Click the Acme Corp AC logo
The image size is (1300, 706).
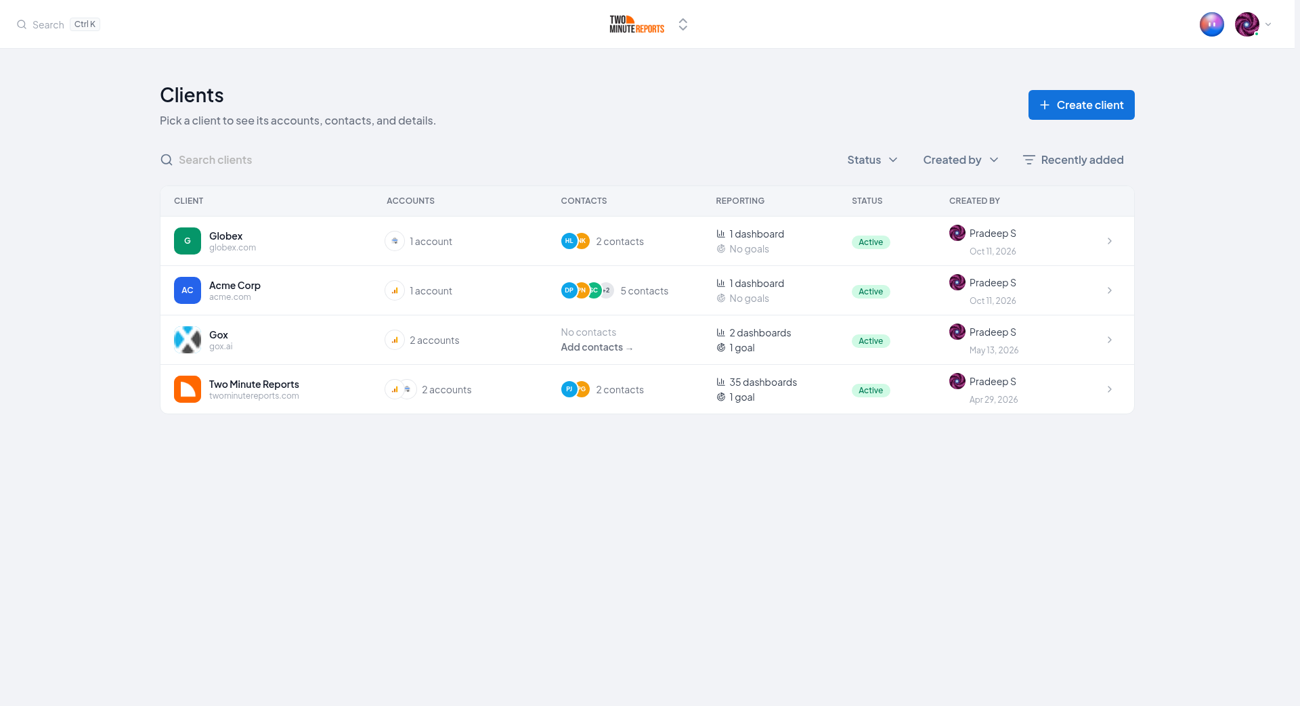[x=188, y=290]
